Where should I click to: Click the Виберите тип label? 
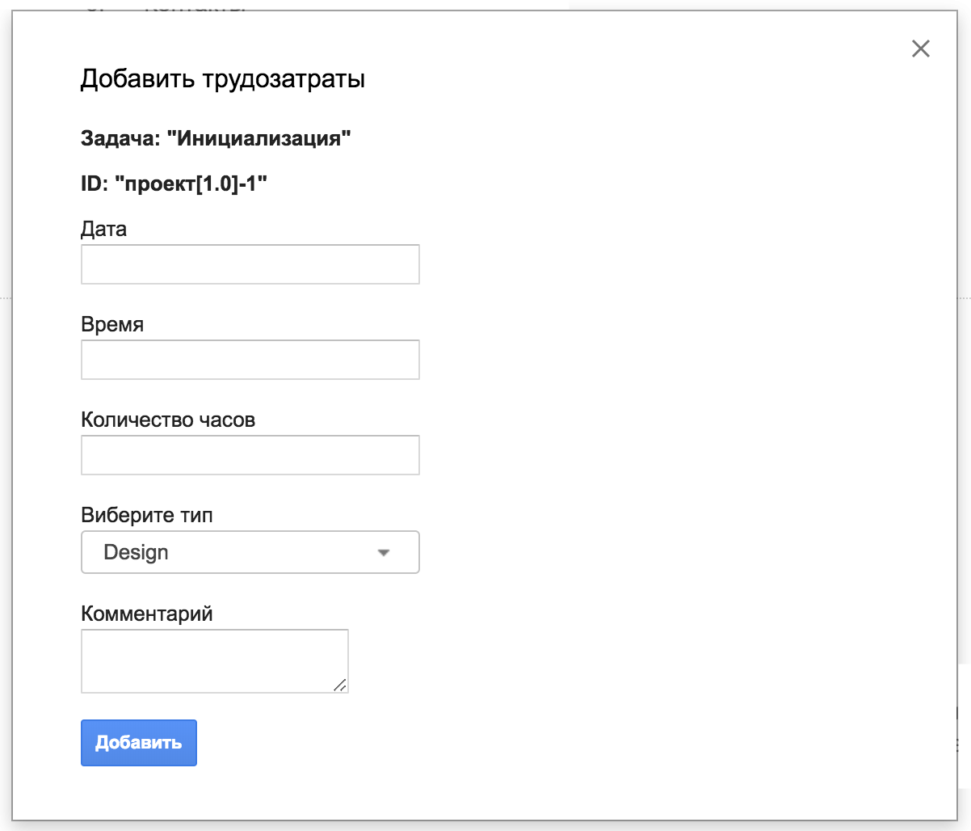point(147,515)
